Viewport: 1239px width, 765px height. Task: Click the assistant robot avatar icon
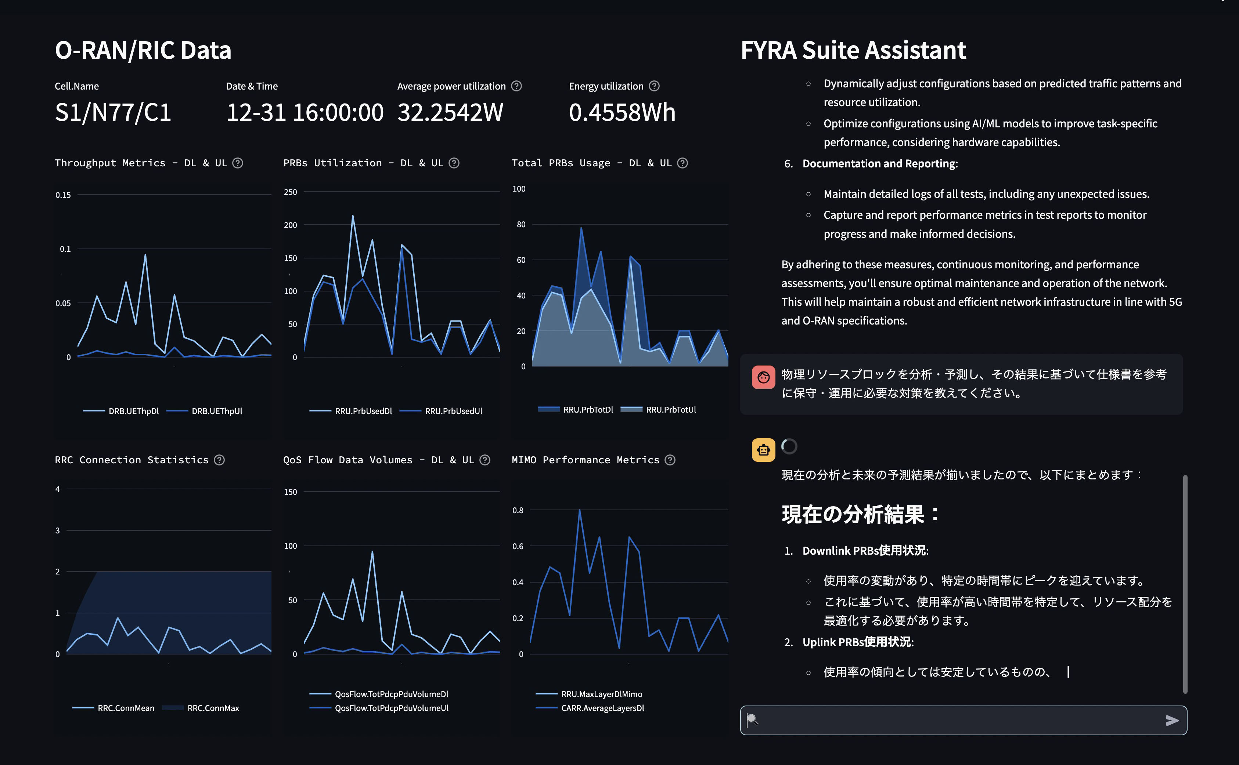[x=763, y=450]
